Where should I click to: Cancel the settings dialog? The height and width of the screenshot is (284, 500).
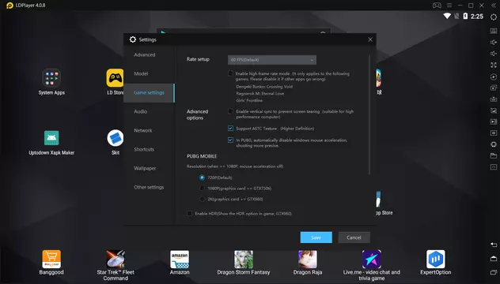point(354,237)
